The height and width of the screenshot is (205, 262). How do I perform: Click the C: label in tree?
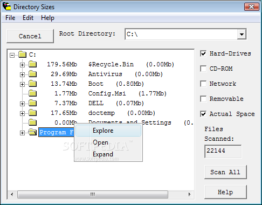[x=32, y=54]
